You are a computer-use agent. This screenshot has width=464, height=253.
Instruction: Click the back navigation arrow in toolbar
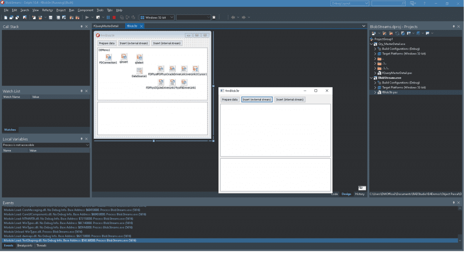pyautogui.click(x=233, y=18)
